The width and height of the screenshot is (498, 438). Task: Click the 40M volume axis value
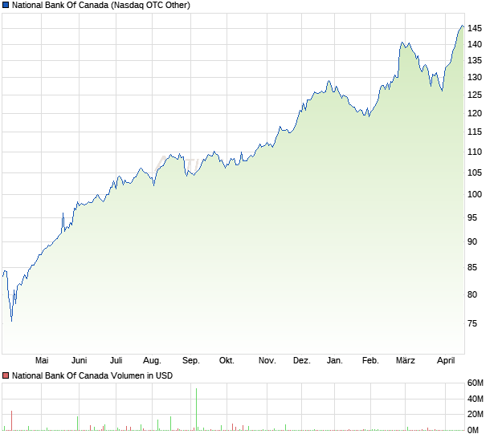pos(476,399)
